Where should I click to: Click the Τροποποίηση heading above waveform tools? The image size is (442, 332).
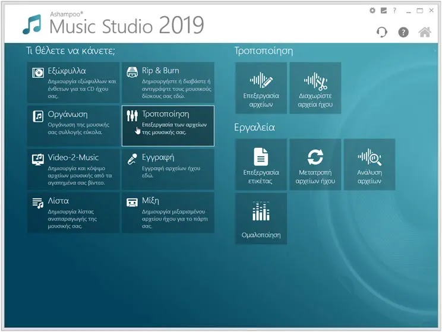(x=264, y=51)
